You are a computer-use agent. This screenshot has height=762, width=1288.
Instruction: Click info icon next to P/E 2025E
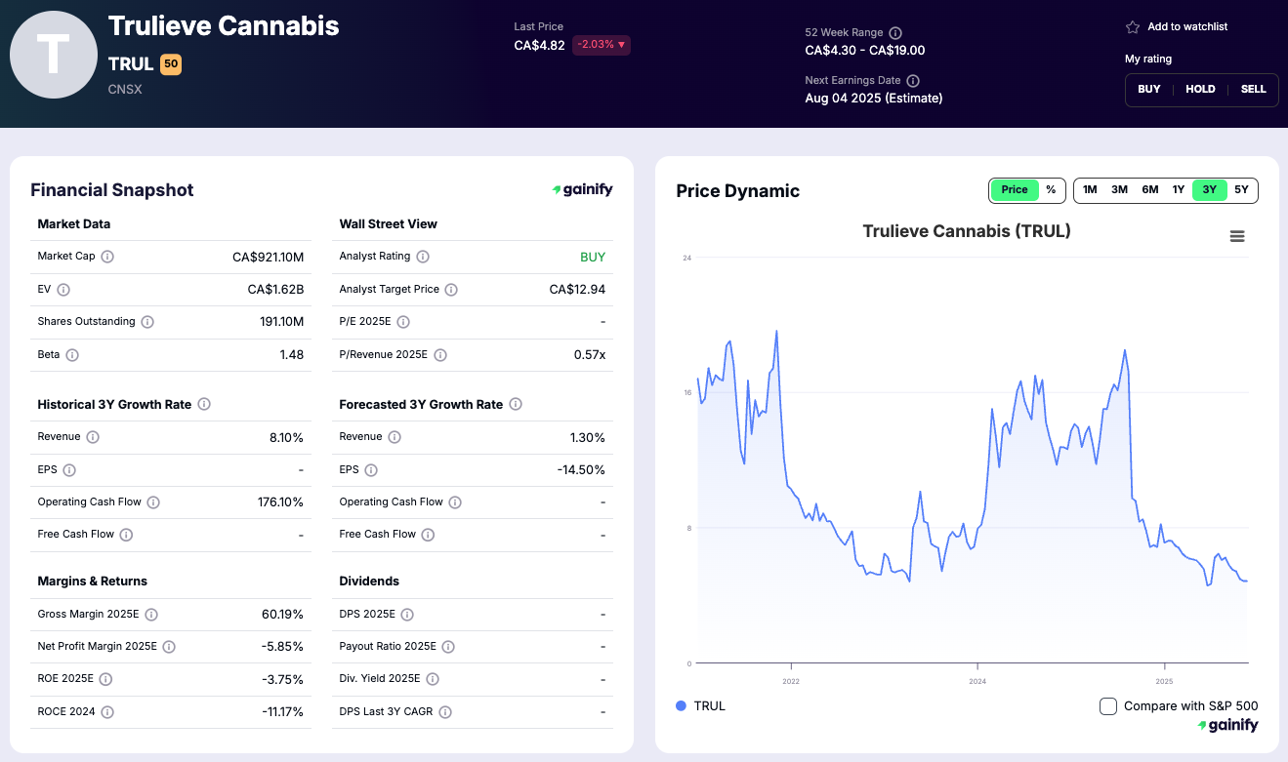(x=403, y=322)
